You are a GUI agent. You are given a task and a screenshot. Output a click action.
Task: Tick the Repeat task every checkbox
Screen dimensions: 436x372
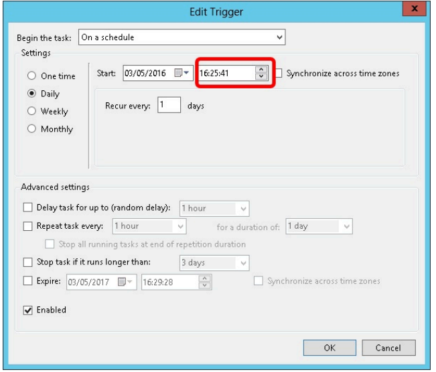27,227
